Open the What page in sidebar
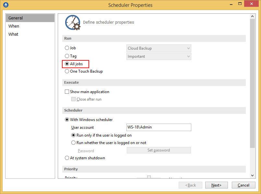This screenshot has width=261, height=194. click(14, 34)
